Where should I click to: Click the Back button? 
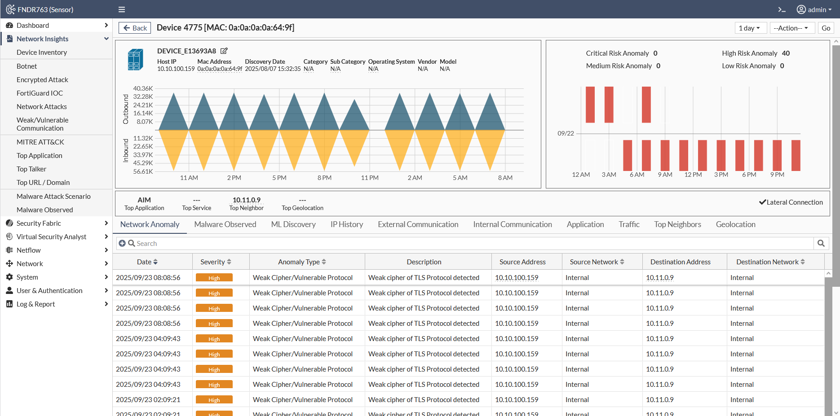tap(135, 28)
